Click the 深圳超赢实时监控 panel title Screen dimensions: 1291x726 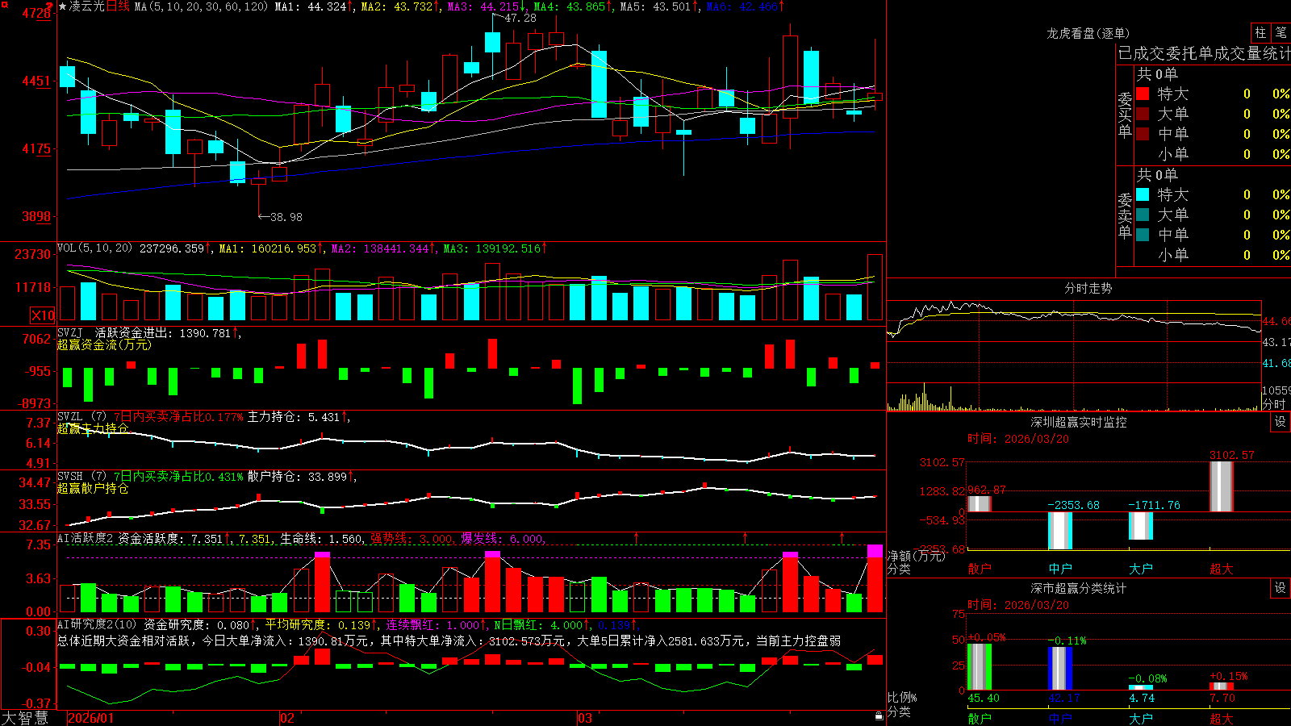[x=1079, y=422]
